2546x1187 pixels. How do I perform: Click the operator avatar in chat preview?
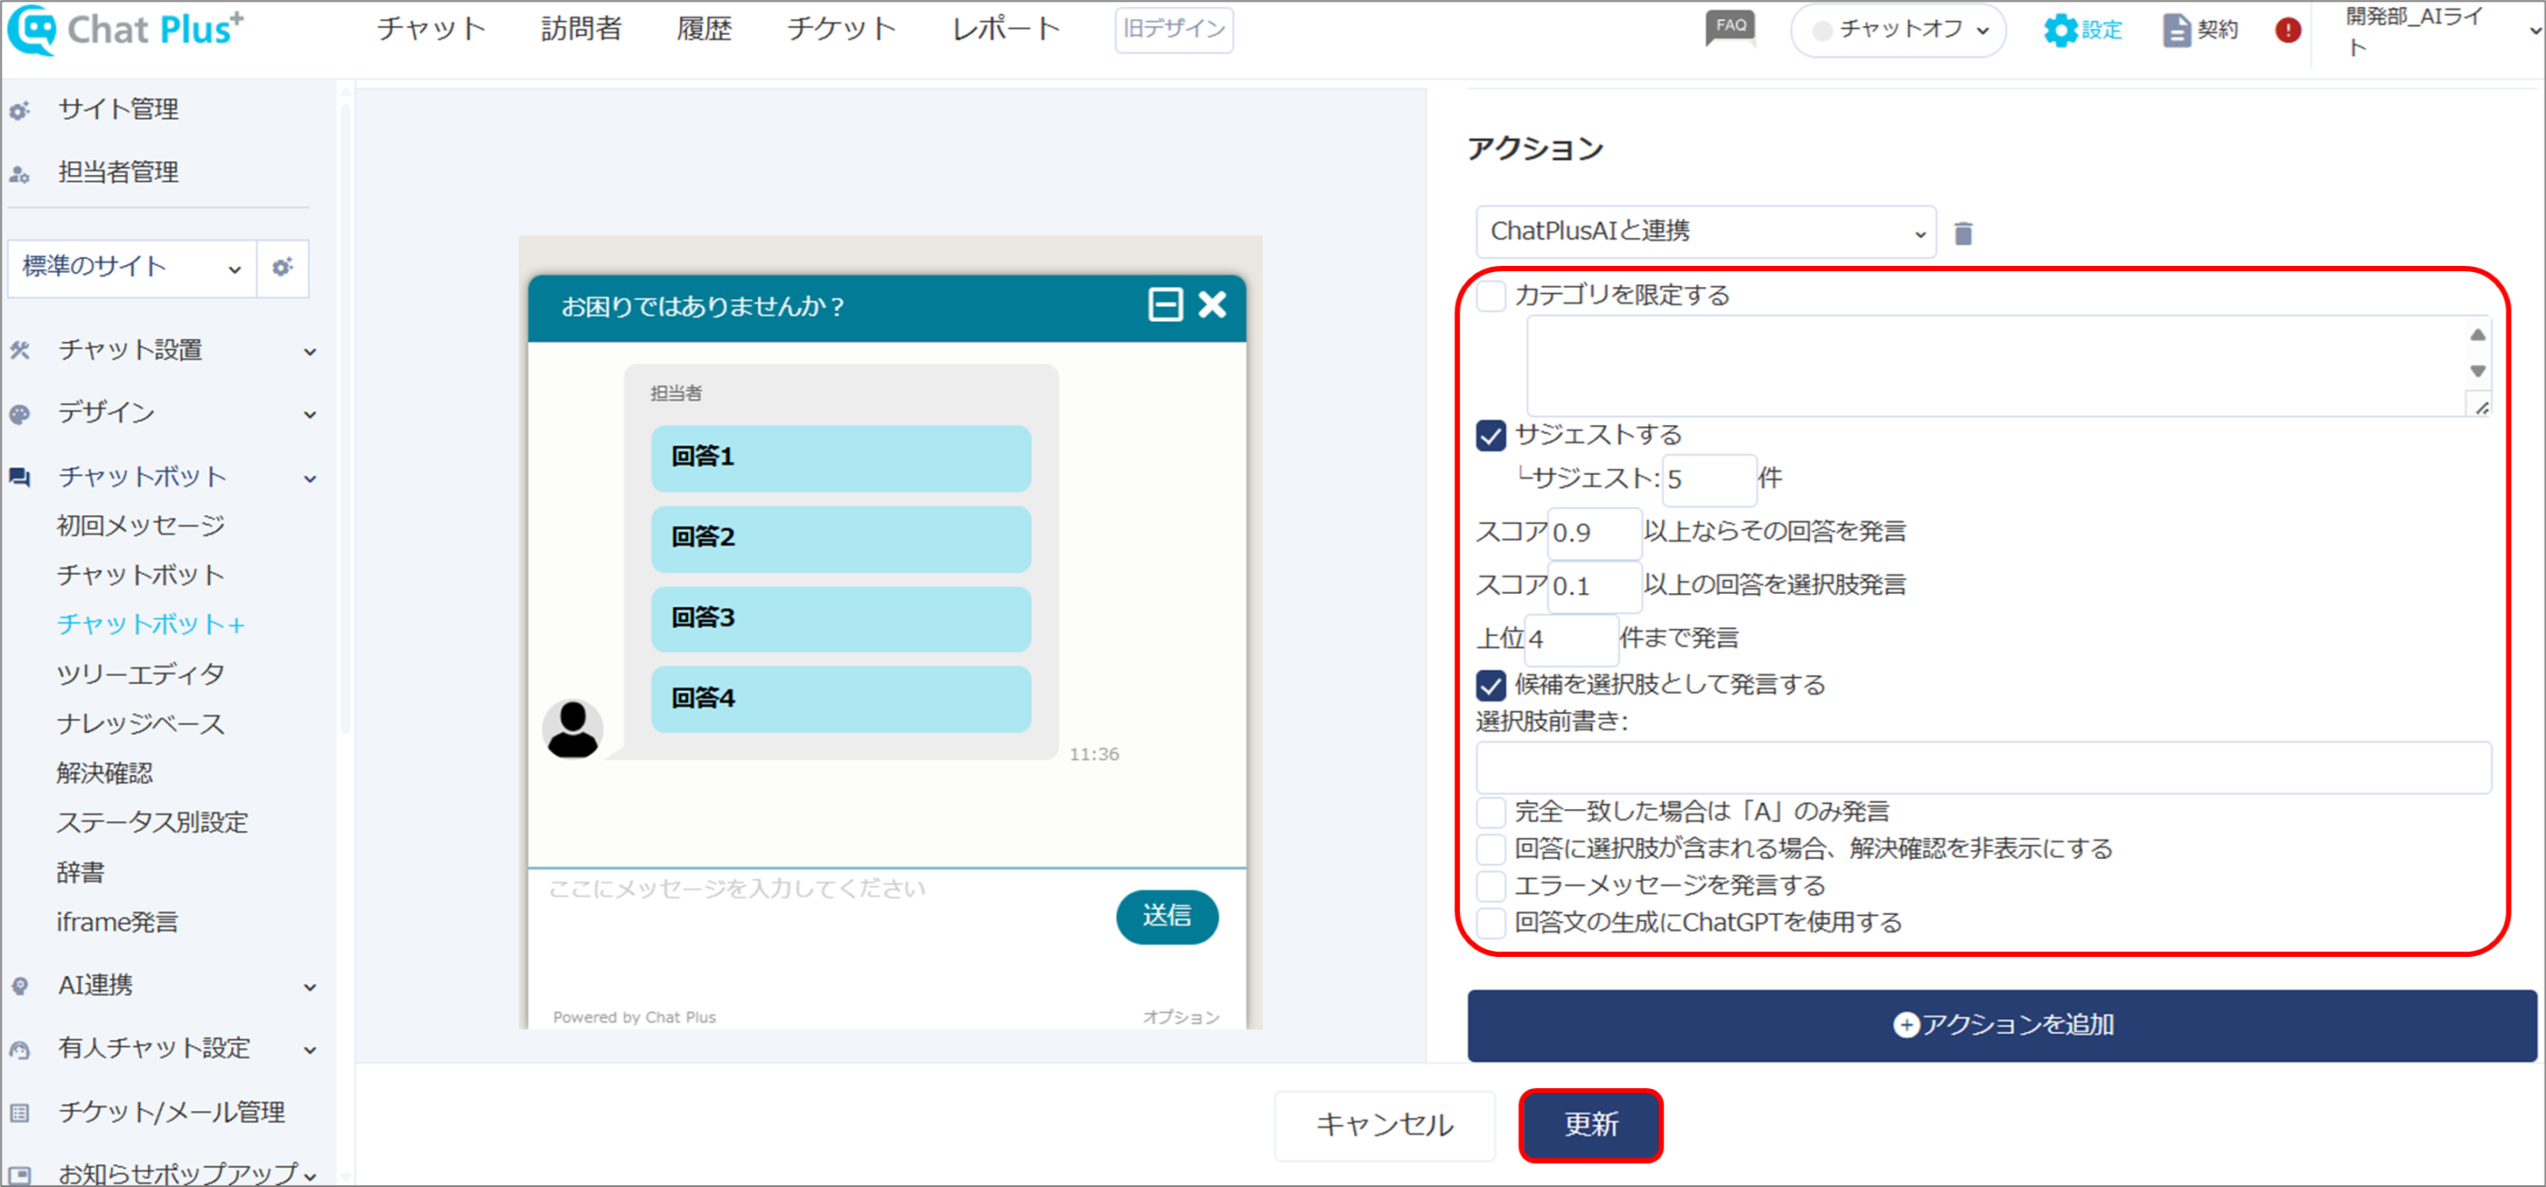(x=572, y=729)
